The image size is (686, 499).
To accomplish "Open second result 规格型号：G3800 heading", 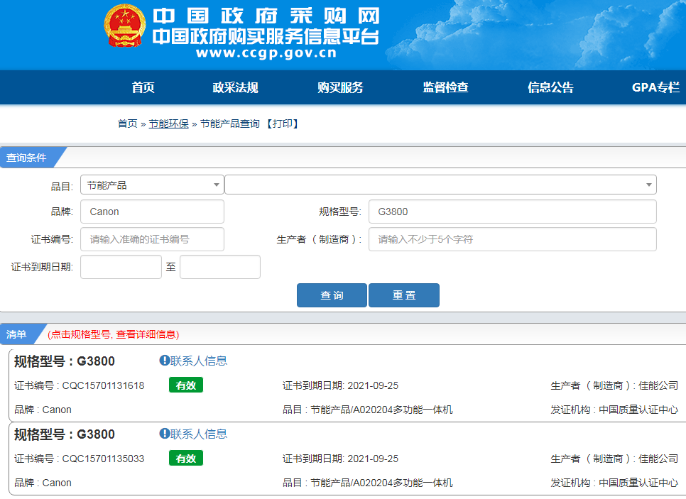I will point(65,434).
